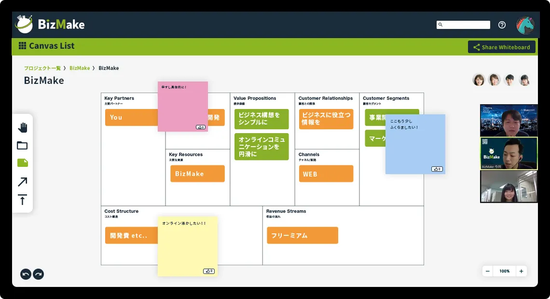The height and width of the screenshot is (299, 550).
Task: Select the '開発費 etc..' cost card
Action: point(132,235)
